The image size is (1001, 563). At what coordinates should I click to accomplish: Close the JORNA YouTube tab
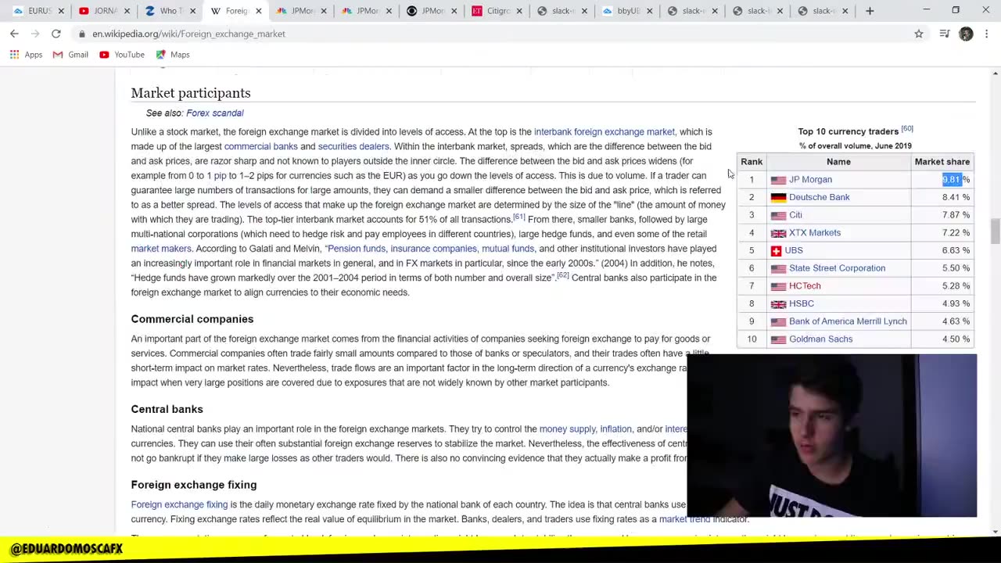(127, 11)
